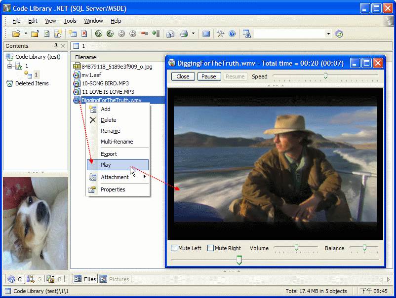Click the Volume slider thumb
Viewport: 396px width, 298px height.
pyautogui.click(x=296, y=248)
